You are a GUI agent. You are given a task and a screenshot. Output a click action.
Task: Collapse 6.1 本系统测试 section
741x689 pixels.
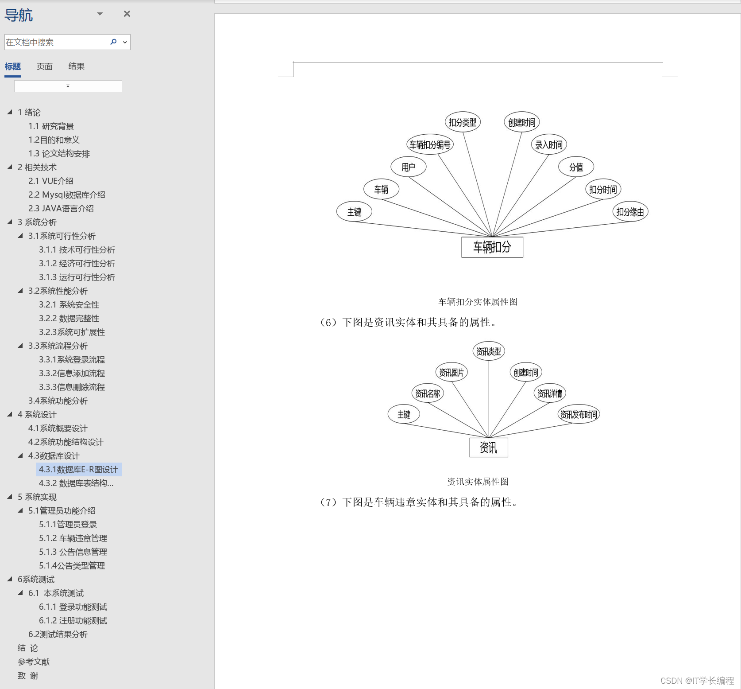[20, 593]
